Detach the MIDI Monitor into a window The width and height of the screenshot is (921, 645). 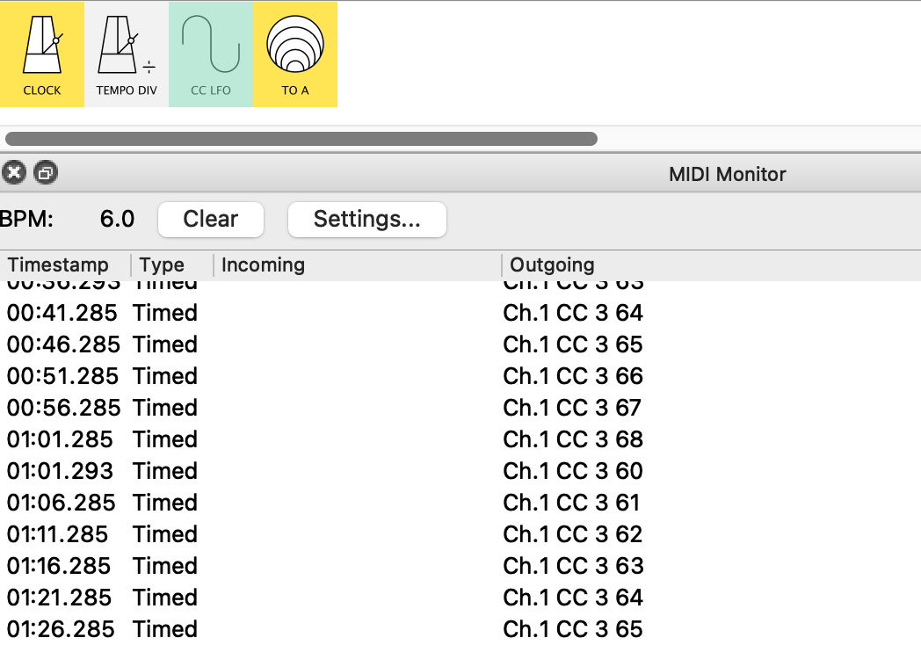(x=45, y=173)
